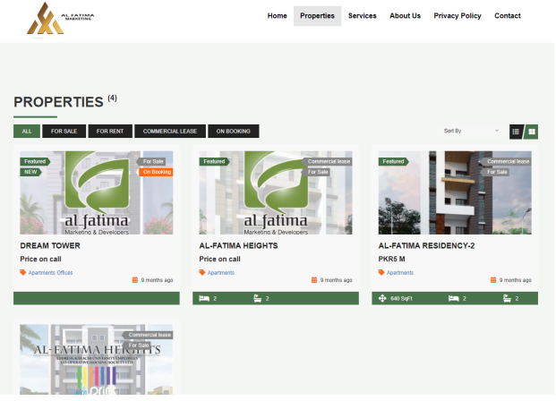Viewport: 556px width, 401px height.
Task: Click orange On Booking label
Action: [156, 172]
